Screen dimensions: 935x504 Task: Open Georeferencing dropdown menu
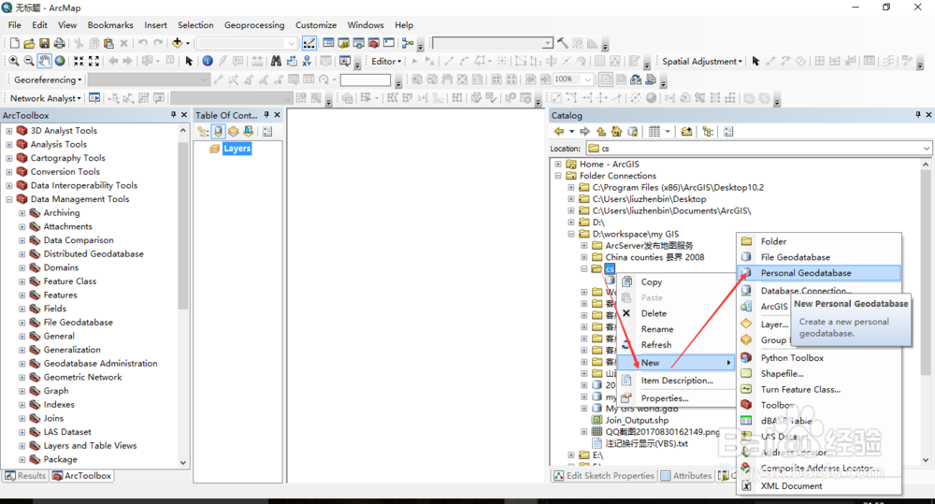point(48,79)
